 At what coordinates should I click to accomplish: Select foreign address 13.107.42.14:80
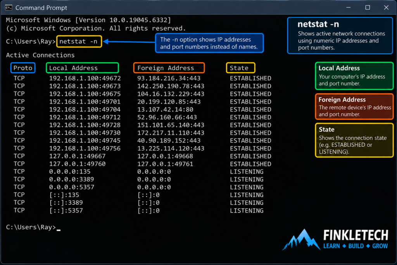pos(165,109)
